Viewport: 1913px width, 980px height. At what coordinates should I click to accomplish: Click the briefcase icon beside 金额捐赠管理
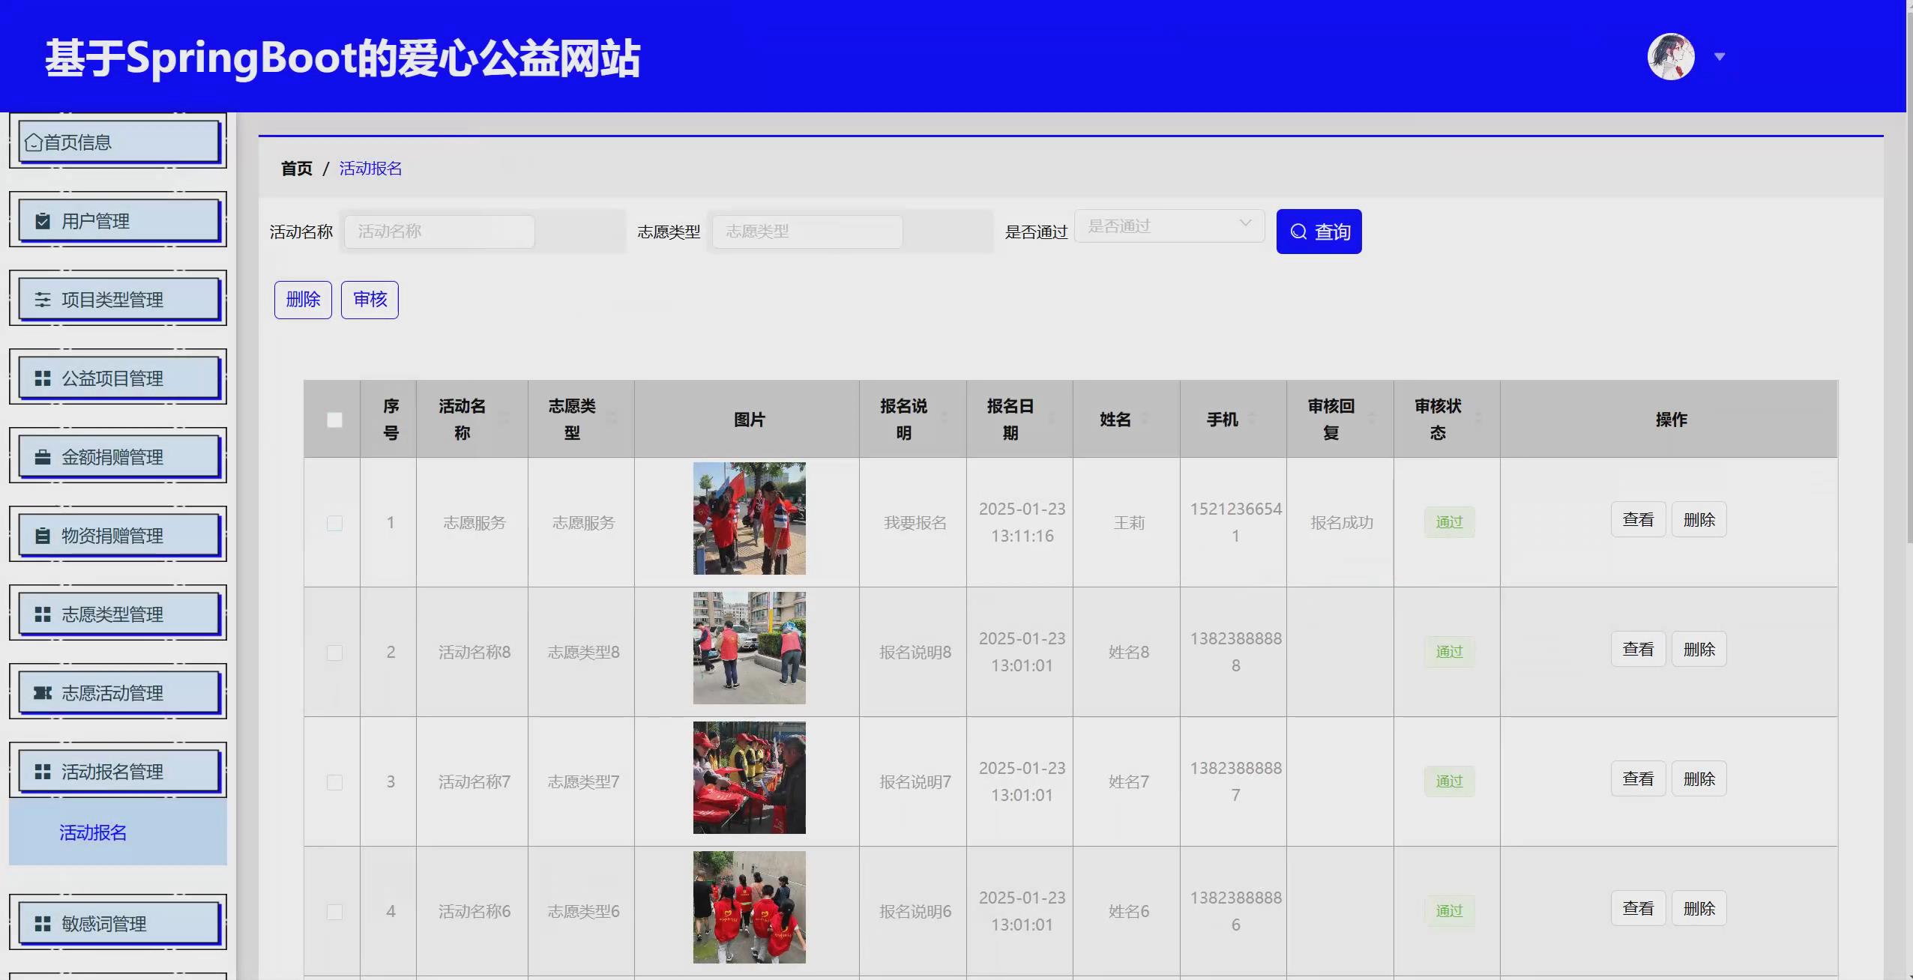pyautogui.click(x=43, y=457)
